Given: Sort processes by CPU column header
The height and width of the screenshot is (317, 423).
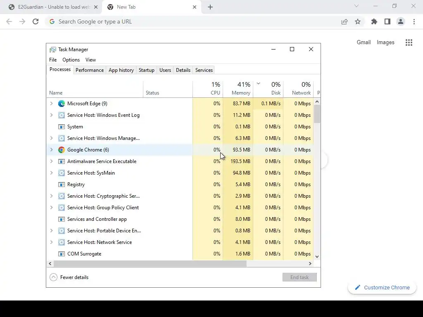Looking at the screenshot, I should point(208,89).
